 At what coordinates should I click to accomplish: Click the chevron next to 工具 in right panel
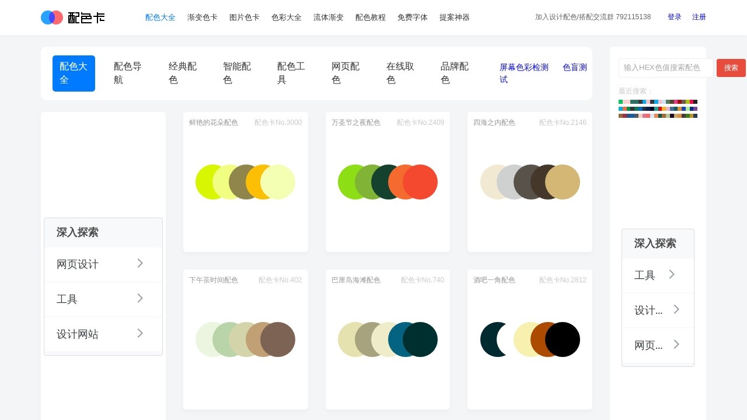click(672, 275)
